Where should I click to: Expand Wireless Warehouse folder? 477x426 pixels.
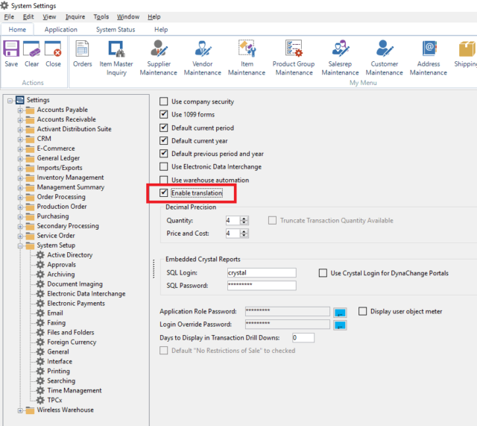[20, 410]
